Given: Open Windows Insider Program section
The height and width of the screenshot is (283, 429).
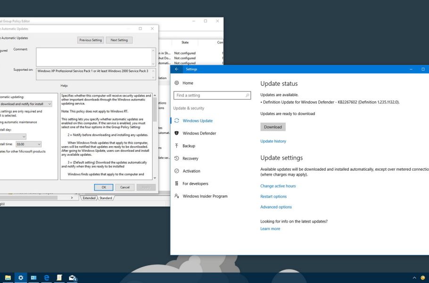Looking at the screenshot, I should [205, 196].
